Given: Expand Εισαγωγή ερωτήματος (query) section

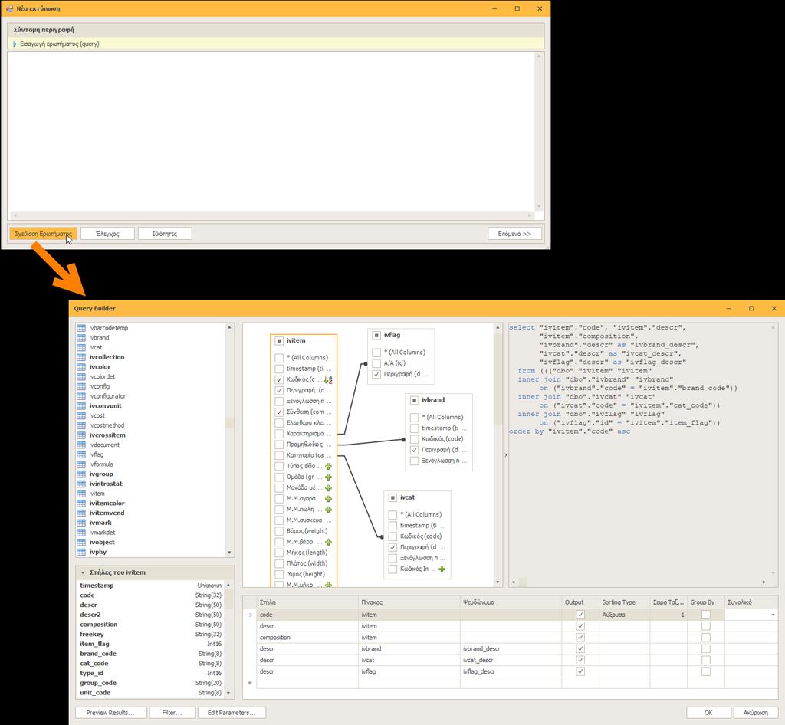Looking at the screenshot, I should coord(15,44).
